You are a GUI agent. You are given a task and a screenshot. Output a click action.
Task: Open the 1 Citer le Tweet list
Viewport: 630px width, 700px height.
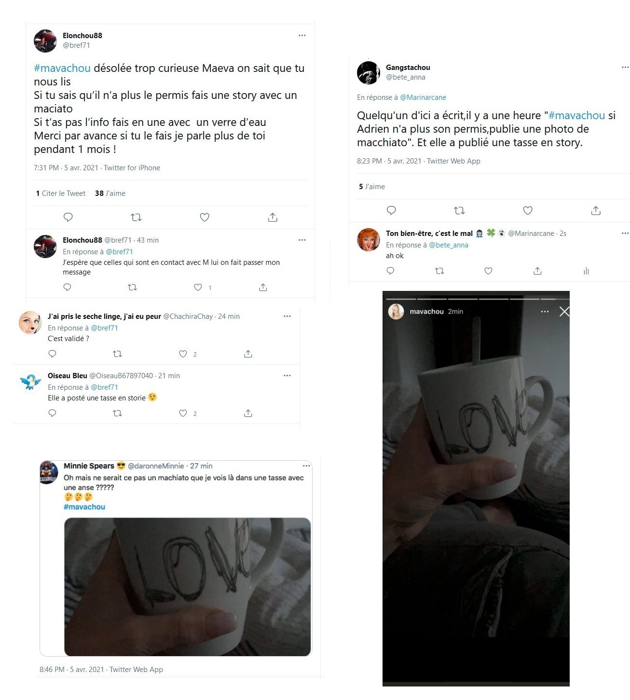click(61, 193)
